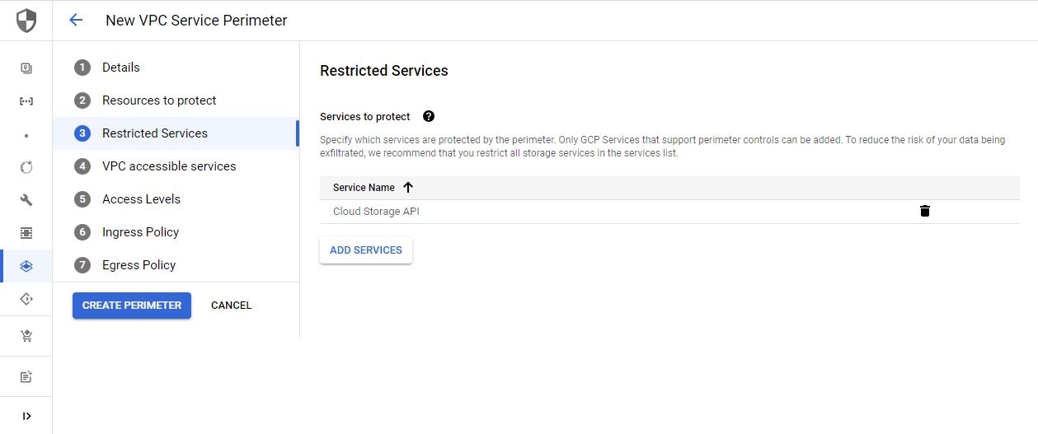This screenshot has height=434, width=1038.
Task: Go back with the left arrow
Action: (x=76, y=20)
